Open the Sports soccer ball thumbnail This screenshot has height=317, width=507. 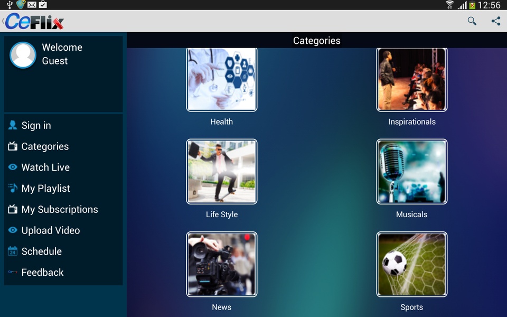pos(412,264)
